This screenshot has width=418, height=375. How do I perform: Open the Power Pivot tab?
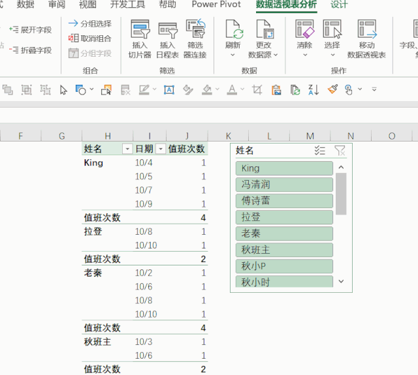216,5
